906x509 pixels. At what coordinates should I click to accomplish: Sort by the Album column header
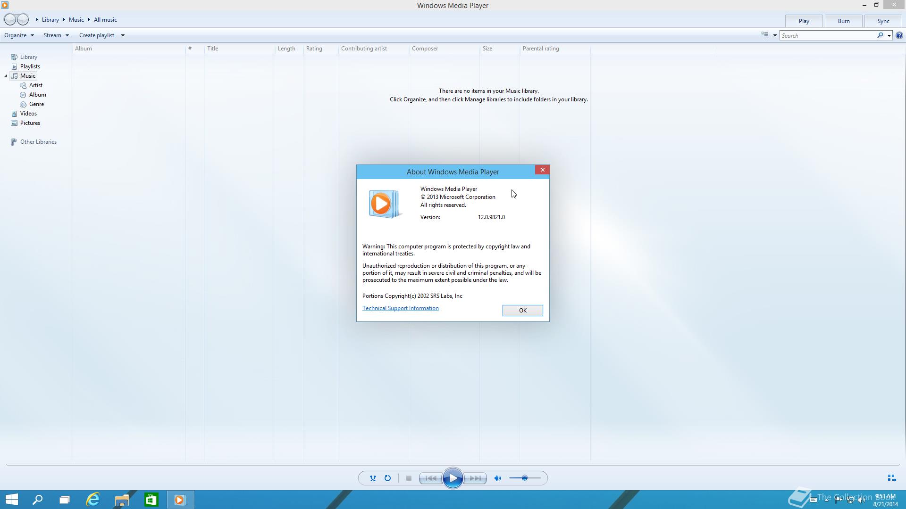pos(129,49)
